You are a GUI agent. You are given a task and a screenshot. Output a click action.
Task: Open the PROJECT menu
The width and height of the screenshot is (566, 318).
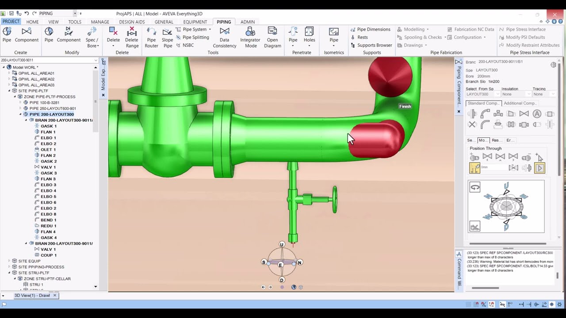11,21
